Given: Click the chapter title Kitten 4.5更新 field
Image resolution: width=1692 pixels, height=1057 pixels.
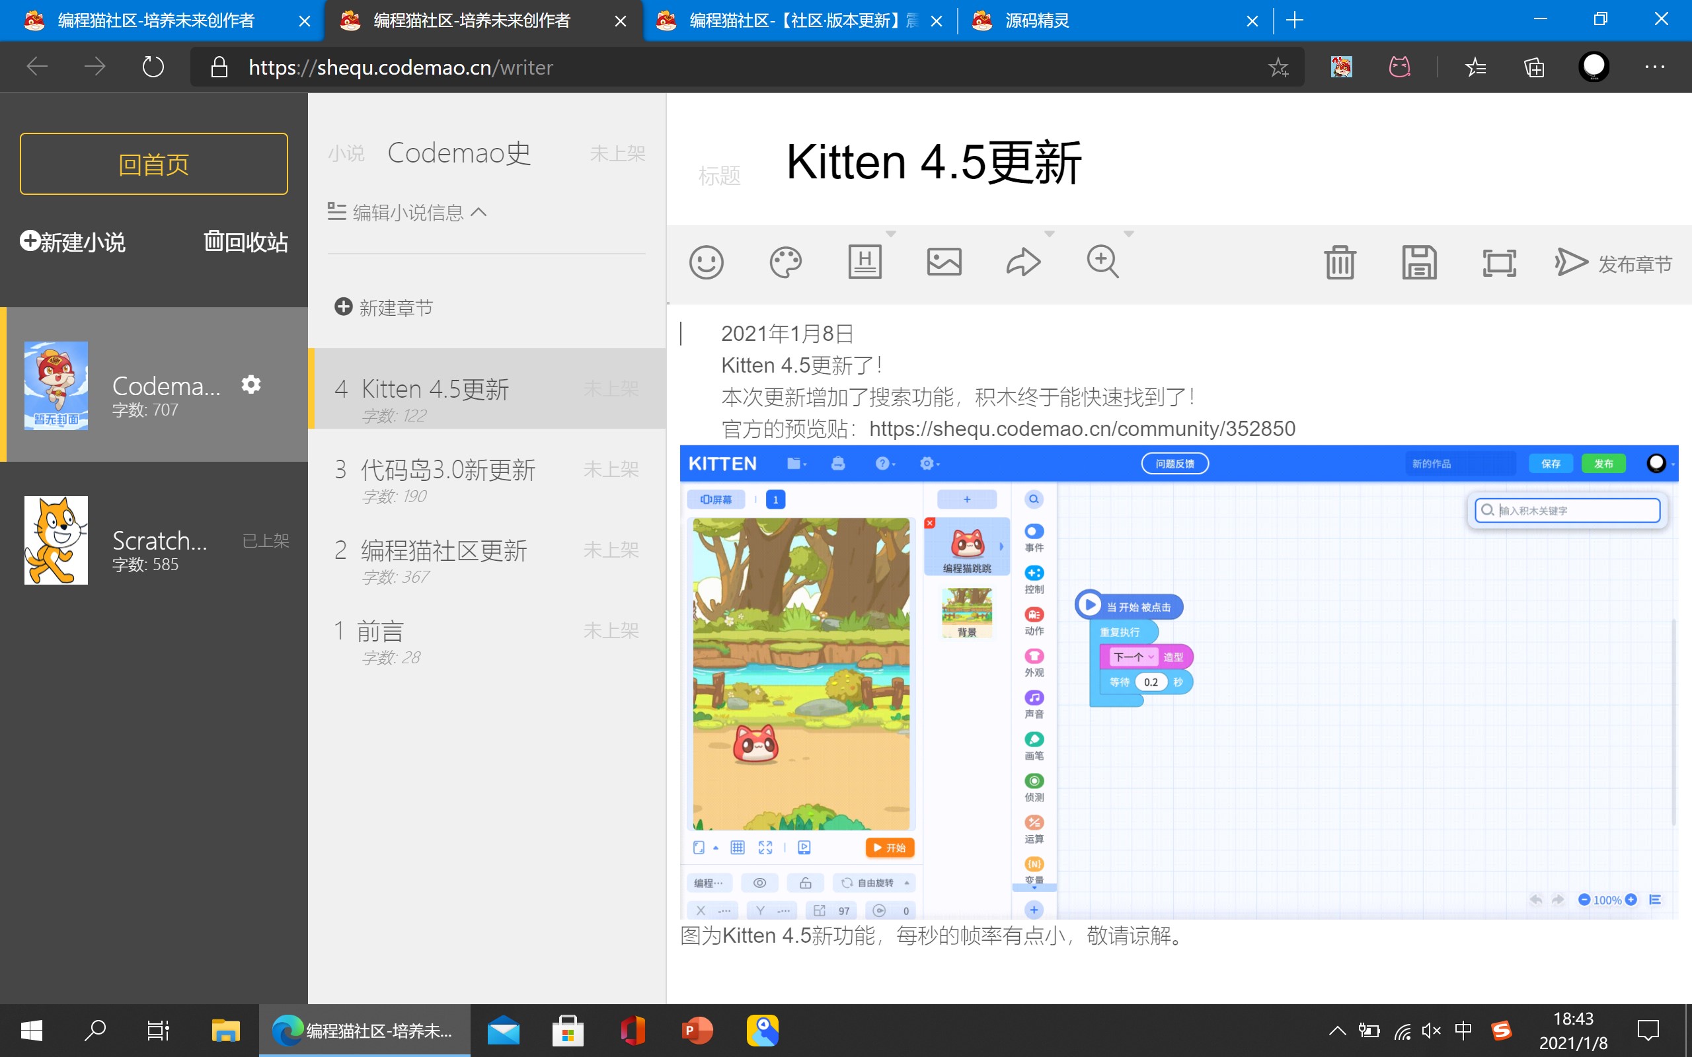Looking at the screenshot, I should (933, 163).
